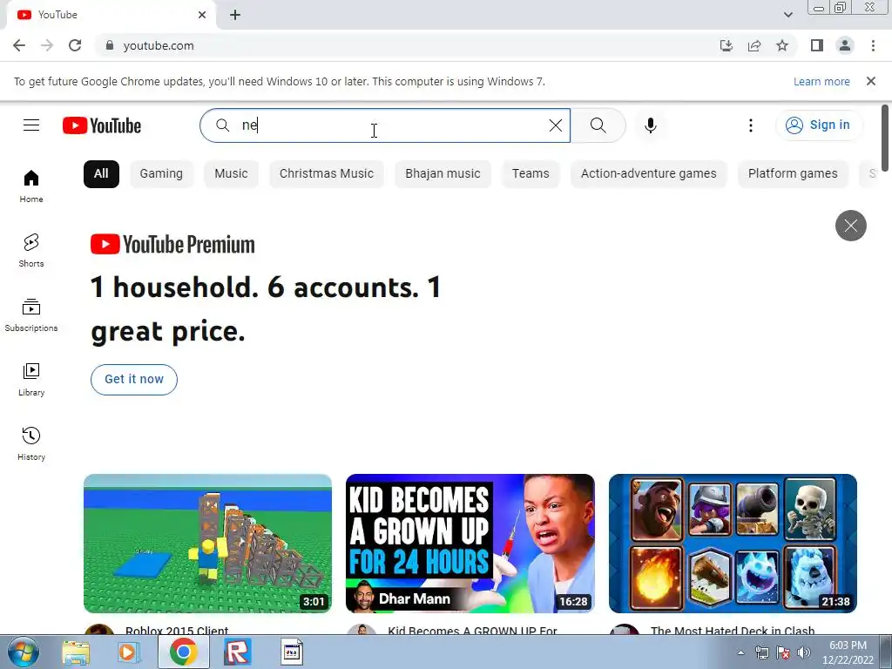Click the page vertical scrollbar thumb
The height and width of the screenshot is (669, 892).
[x=885, y=138]
